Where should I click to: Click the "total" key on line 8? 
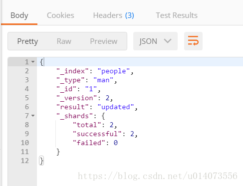87,125
